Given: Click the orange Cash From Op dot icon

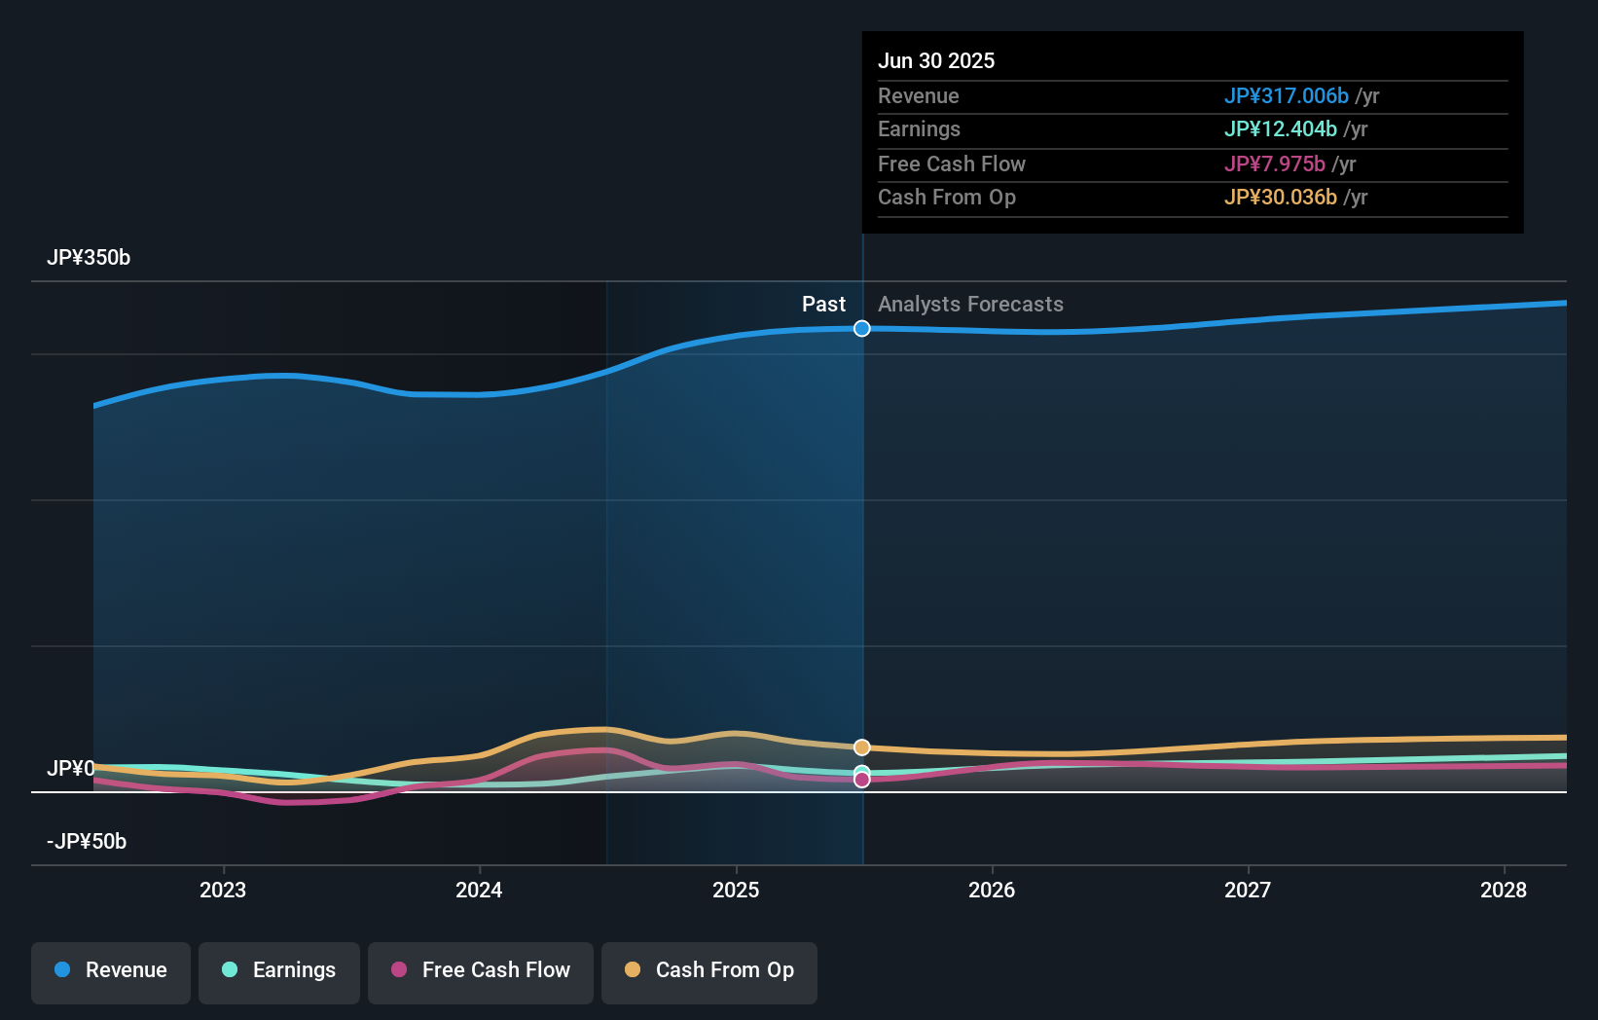Looking at the screenshot, I should 632,970.
